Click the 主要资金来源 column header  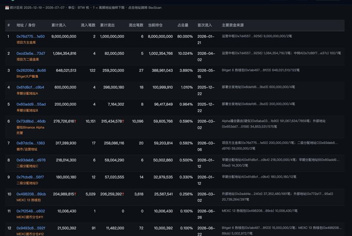tap(233, 25)
